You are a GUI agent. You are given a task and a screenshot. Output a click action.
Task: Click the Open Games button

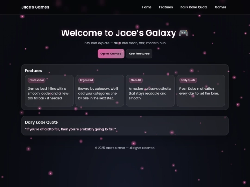(111, 54)
